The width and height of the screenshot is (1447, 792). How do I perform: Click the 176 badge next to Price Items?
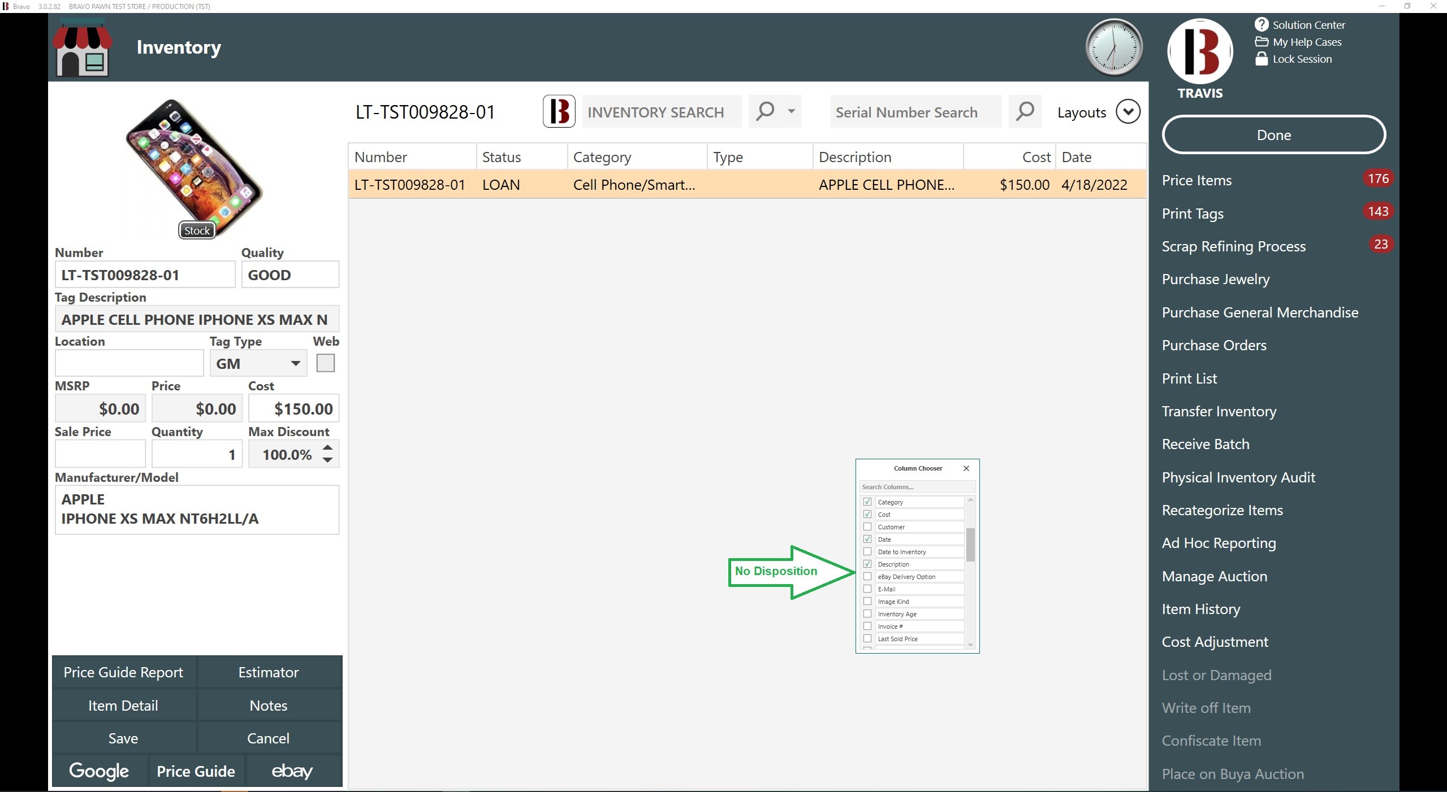(x=1377, y=179)
